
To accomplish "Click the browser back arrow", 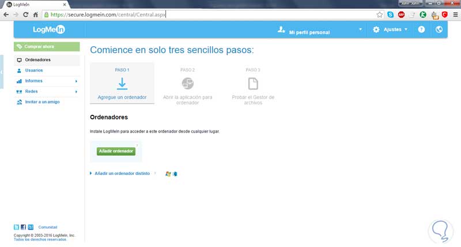I will click(6, 14).
